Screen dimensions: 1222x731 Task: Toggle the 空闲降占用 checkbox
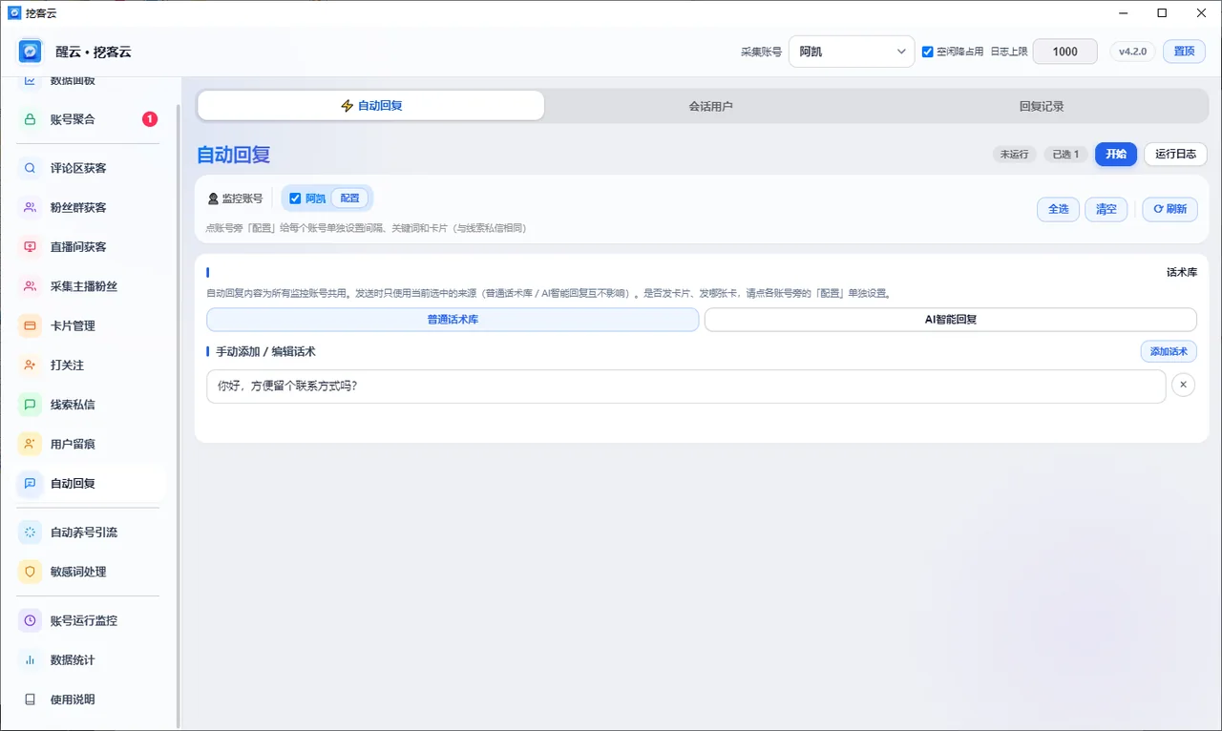pyautogui.click(x=927, y=52)
